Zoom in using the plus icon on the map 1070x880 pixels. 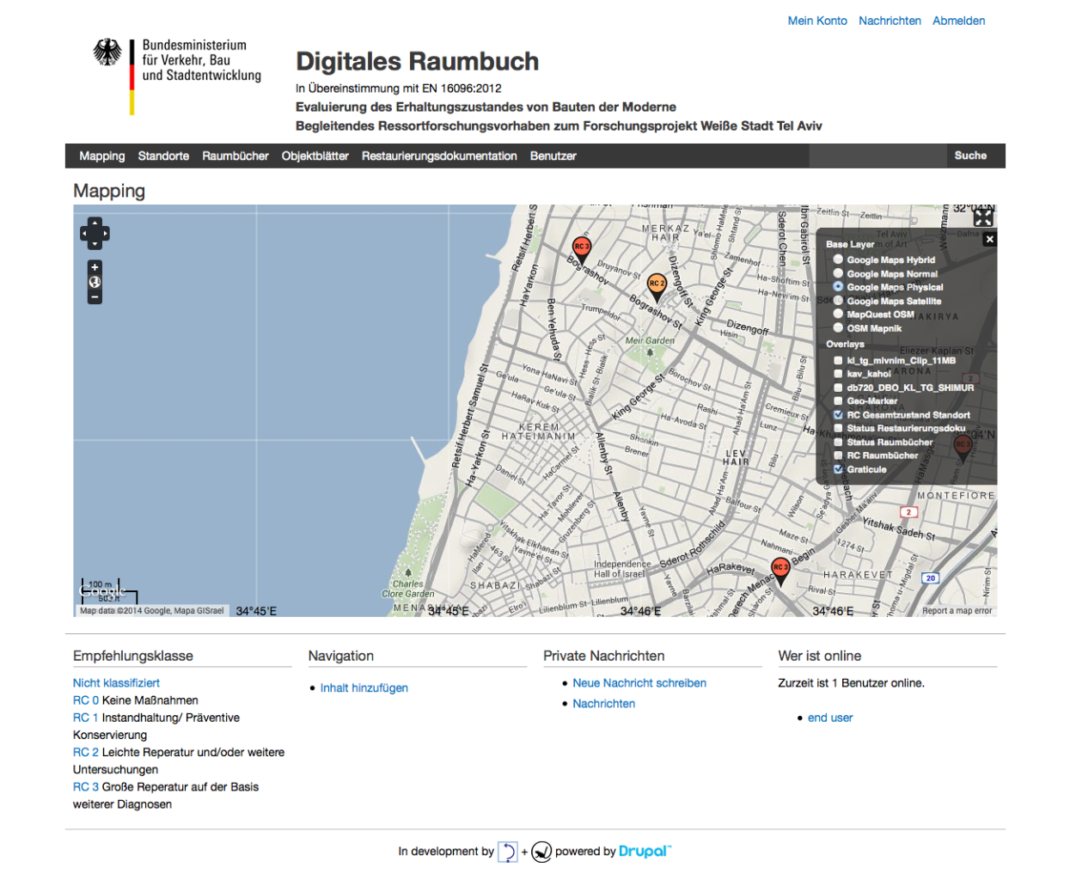[x=95, y=267]
